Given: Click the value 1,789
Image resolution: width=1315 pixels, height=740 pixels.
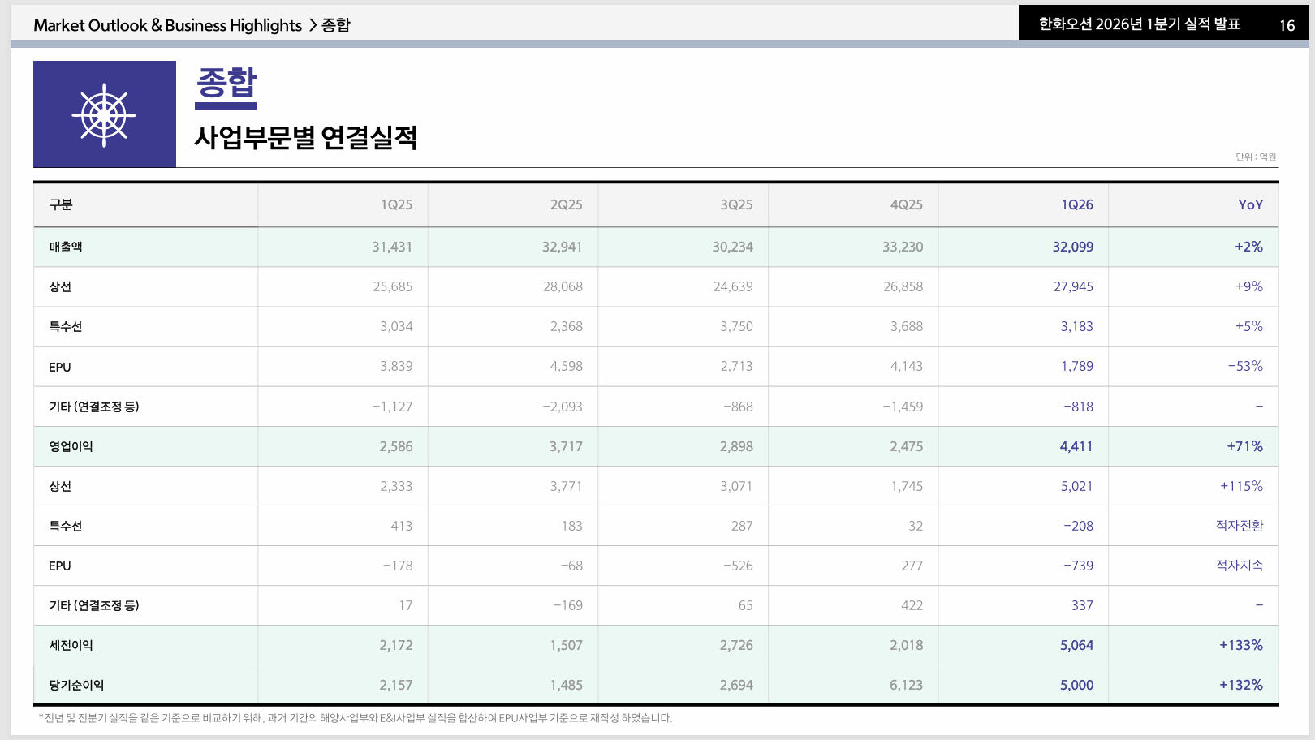Looking at the screenshot, I should click(1077, 366).
